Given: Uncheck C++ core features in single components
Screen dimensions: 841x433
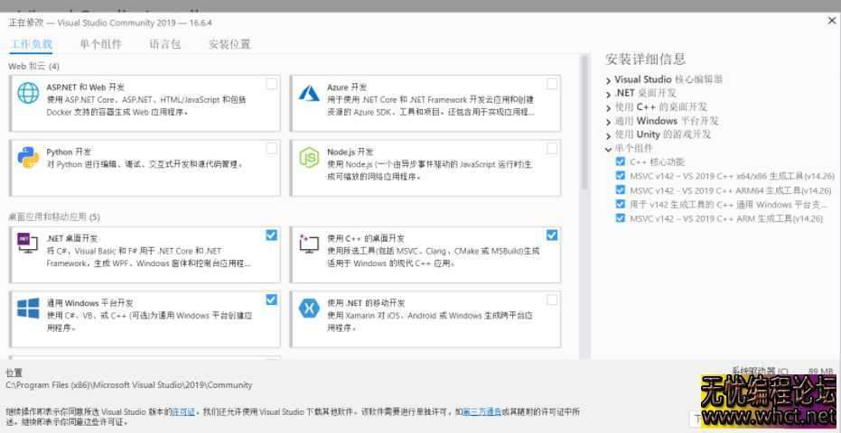Looking at the screenshot, I should click(x=620, y=161).
